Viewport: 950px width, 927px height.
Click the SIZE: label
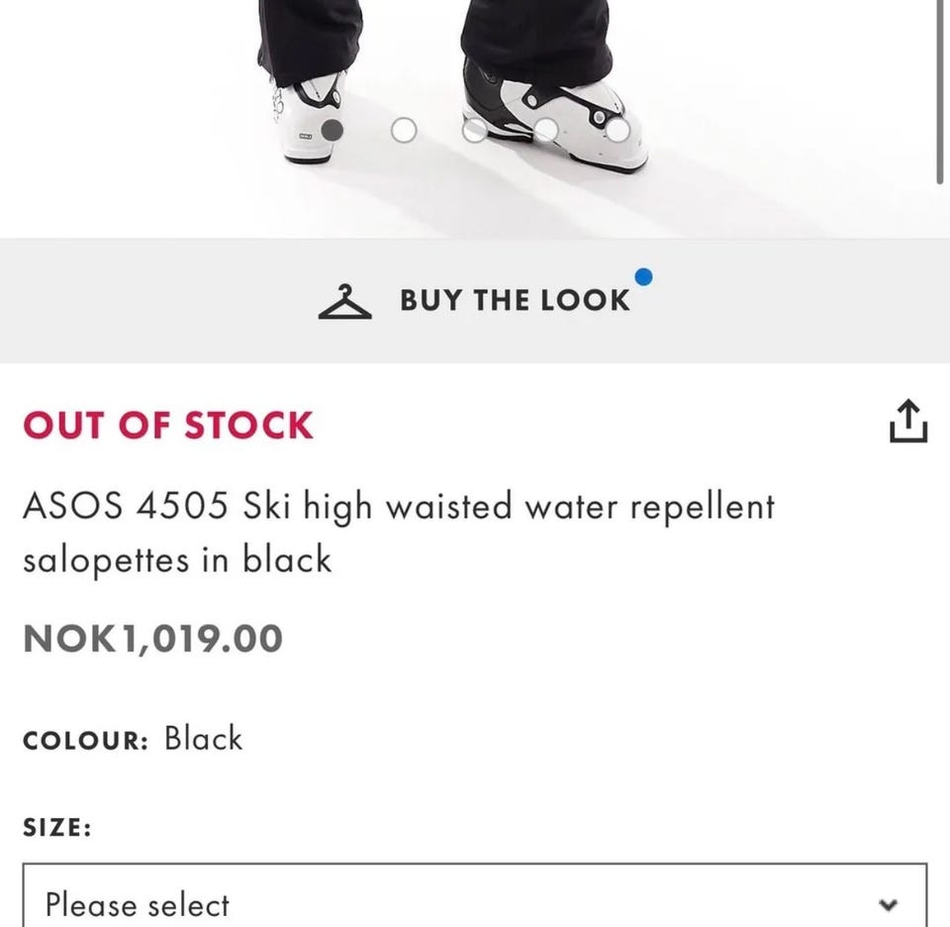57,827
